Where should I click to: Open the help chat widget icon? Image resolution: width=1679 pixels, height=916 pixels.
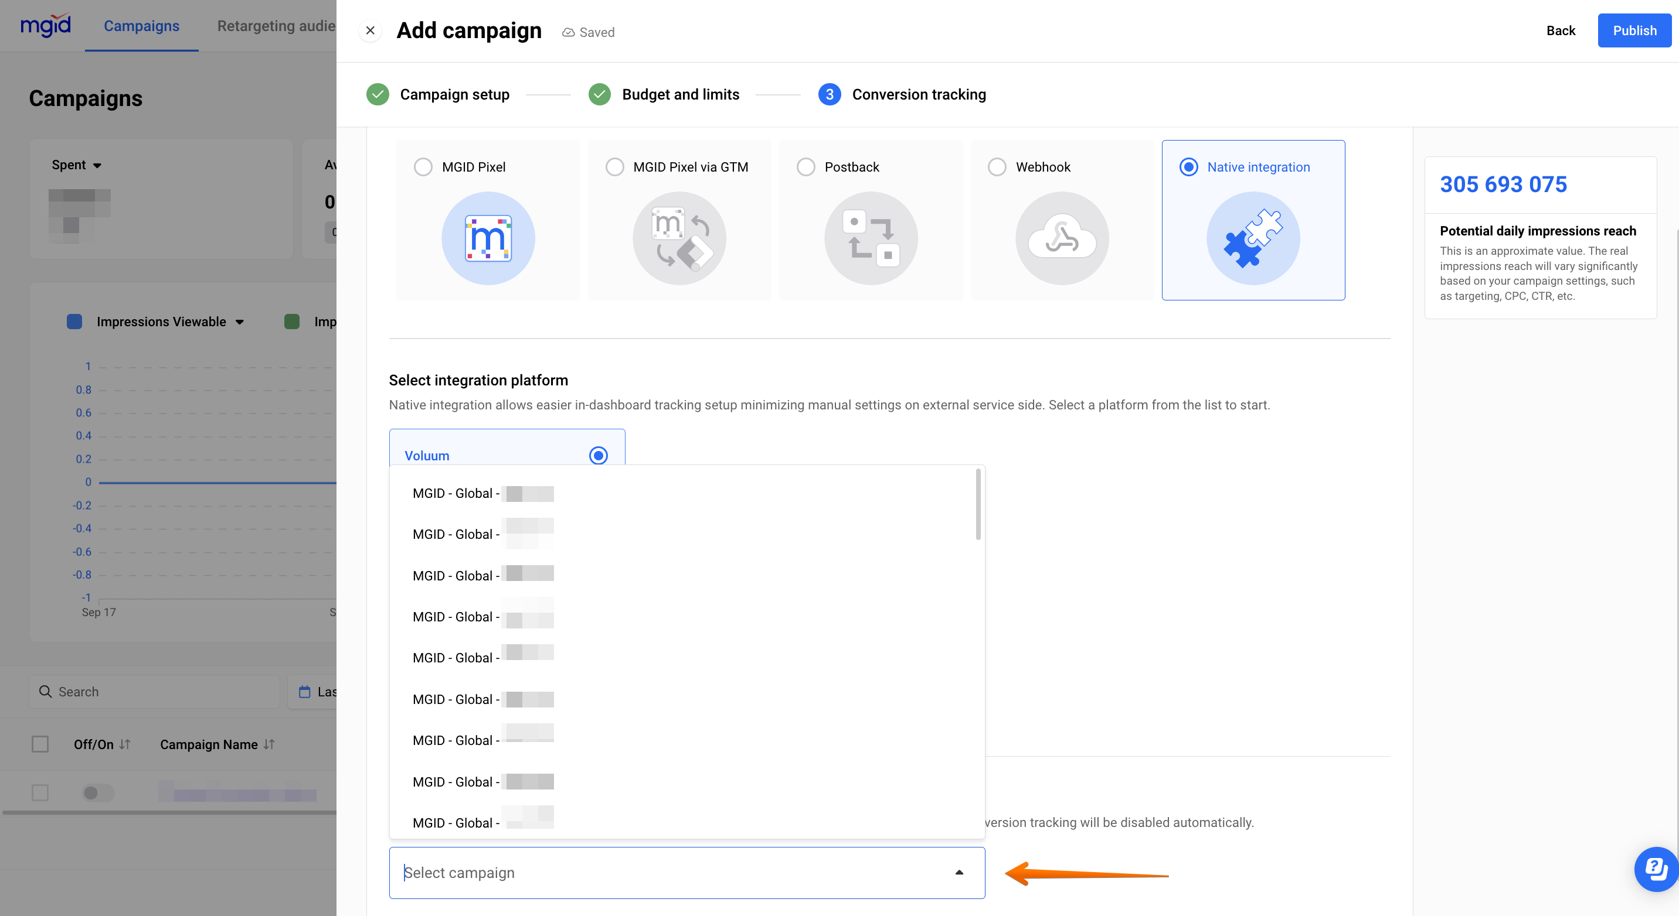1656,869
